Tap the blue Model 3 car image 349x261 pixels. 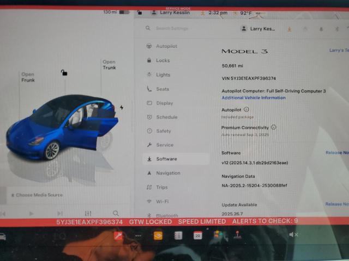click(62, 127)
